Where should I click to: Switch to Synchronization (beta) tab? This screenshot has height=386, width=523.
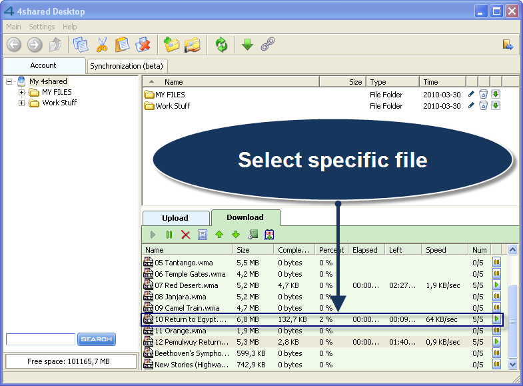coord(127,66)
